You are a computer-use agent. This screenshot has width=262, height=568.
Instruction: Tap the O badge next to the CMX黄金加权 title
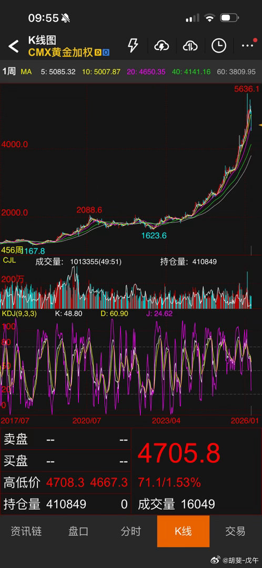pyautogui.click(x=105, y=53)
